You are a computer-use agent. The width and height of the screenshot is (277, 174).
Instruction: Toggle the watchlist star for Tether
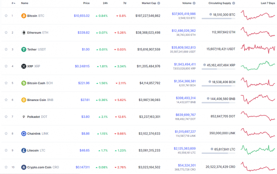coord(6,49)
